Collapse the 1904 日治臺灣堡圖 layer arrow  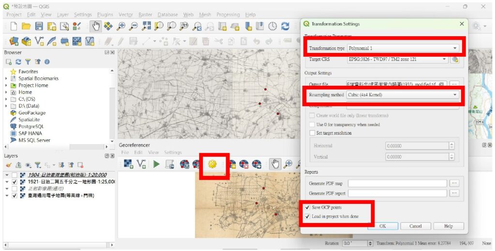7,175
